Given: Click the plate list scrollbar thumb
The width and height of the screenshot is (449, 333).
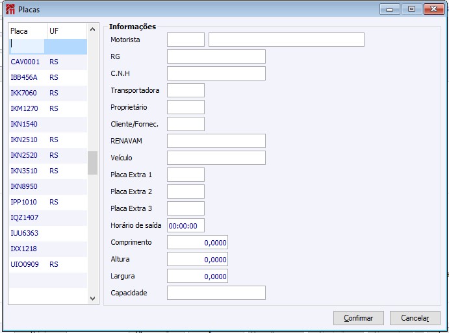Looking at the screenshot, I should [x=92, y=163].
